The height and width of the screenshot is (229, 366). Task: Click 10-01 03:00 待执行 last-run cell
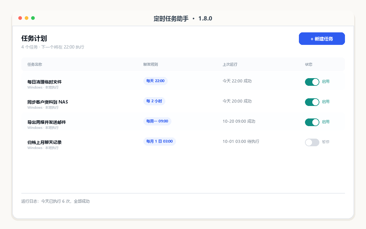coord(241,141)
